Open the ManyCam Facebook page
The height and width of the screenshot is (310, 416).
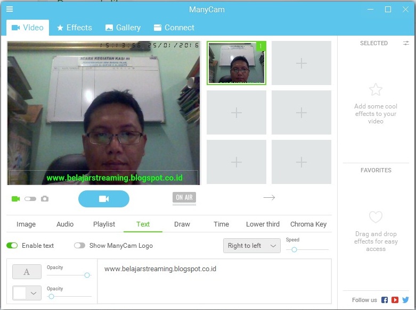[385, 300]
